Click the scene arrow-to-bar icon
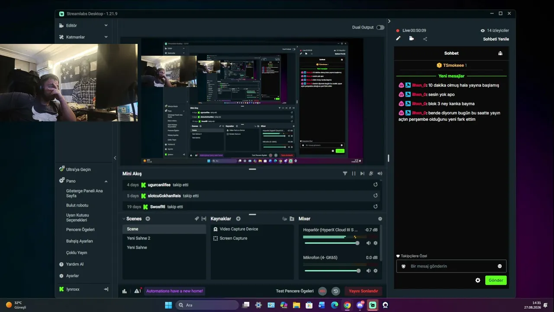The width and height of the screenshot is (554, 312). click(x=204, y=219)
